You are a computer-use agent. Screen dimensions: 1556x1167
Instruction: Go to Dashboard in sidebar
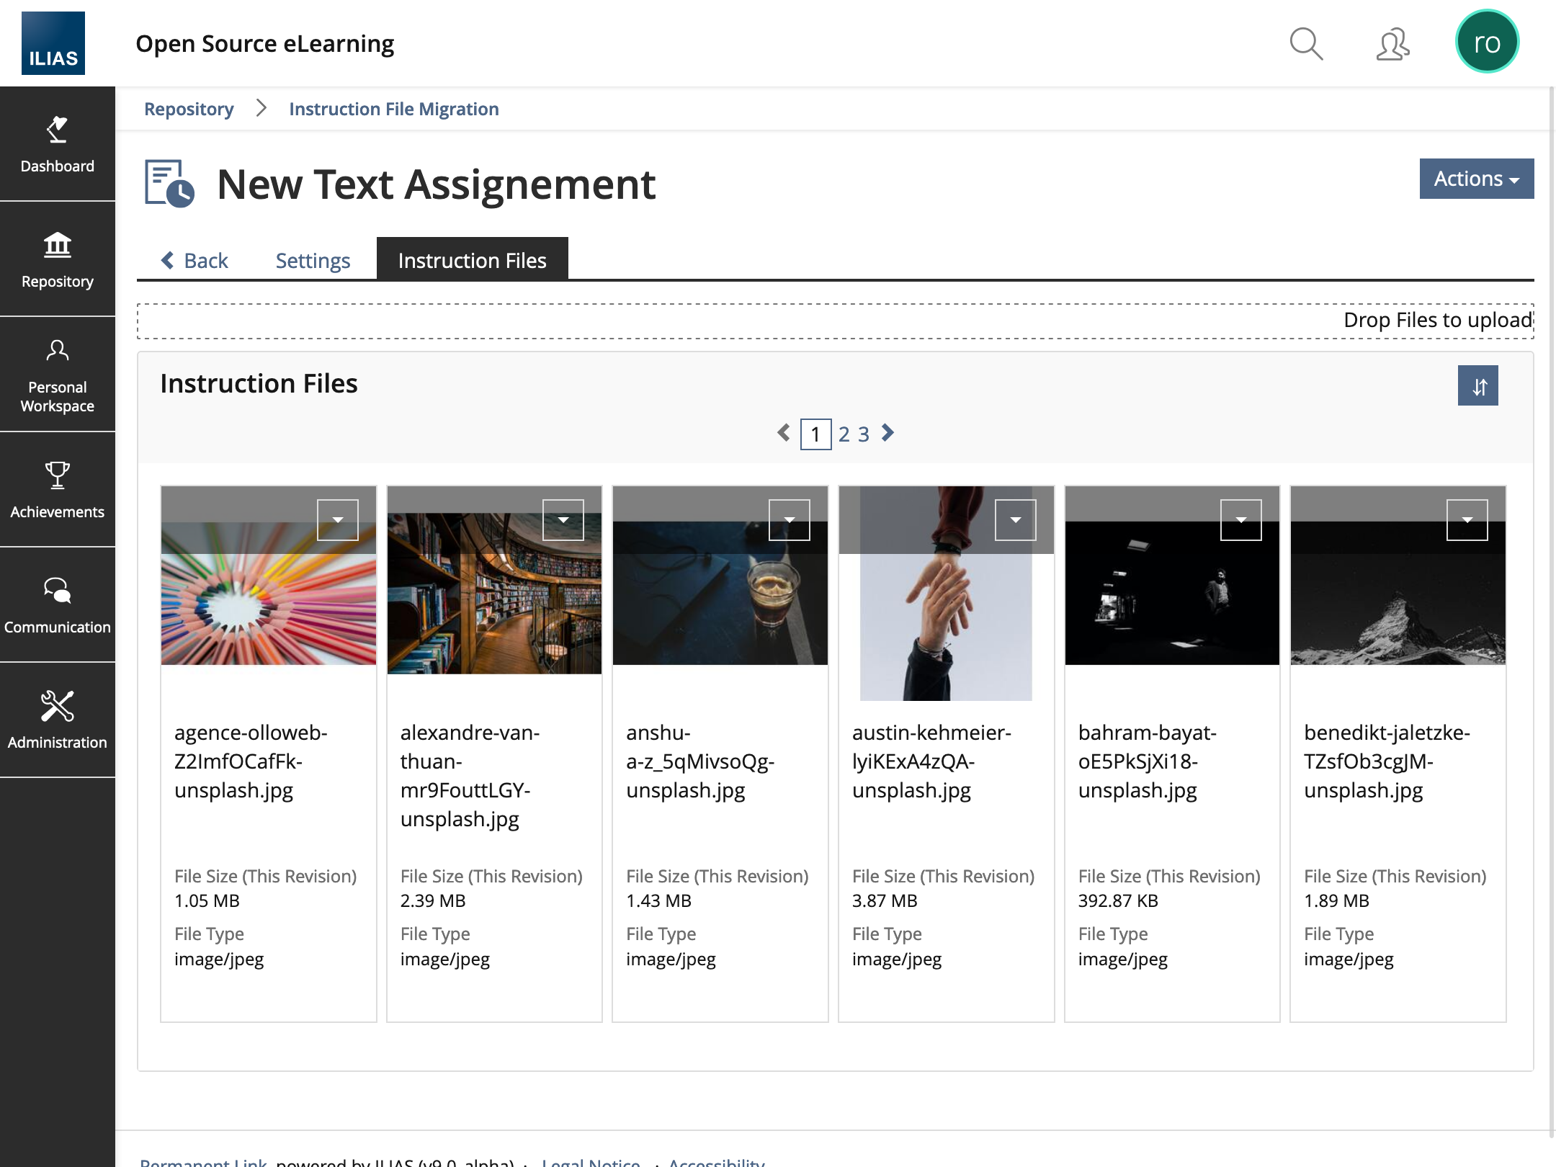point(57,144)
